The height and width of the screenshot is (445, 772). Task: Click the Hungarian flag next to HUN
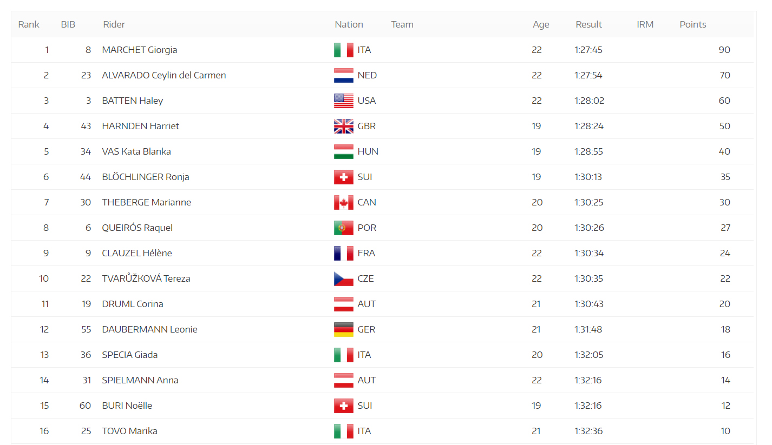(x=343, y=151)
